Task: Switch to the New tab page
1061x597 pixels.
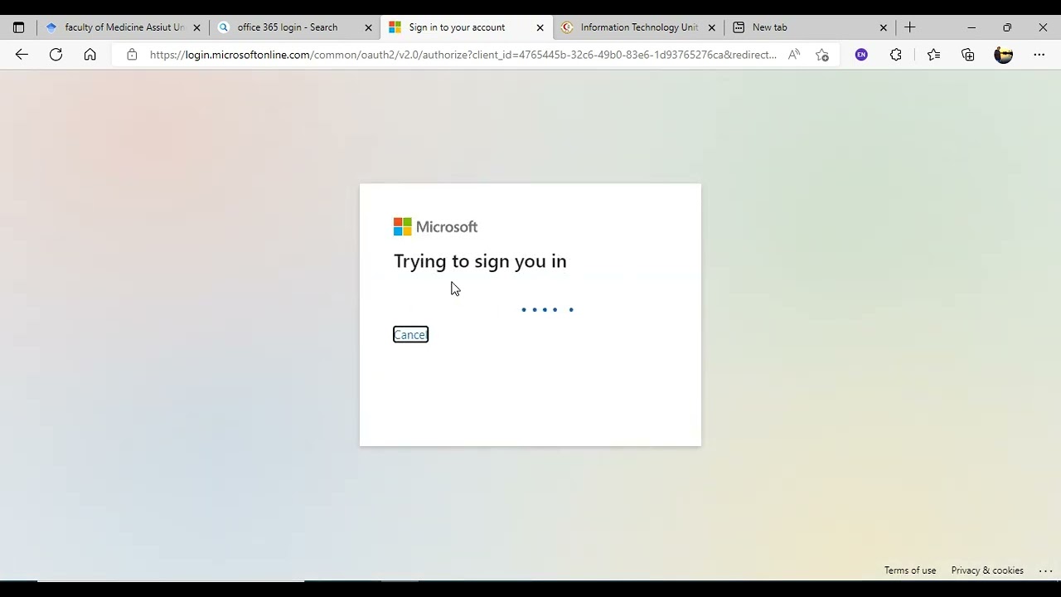Action: [810, 27]
